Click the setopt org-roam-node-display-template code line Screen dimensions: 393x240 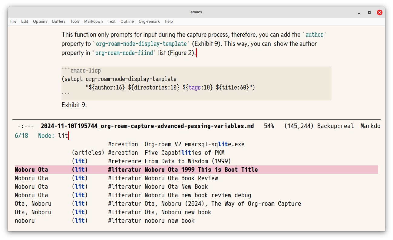pos(119,79)
